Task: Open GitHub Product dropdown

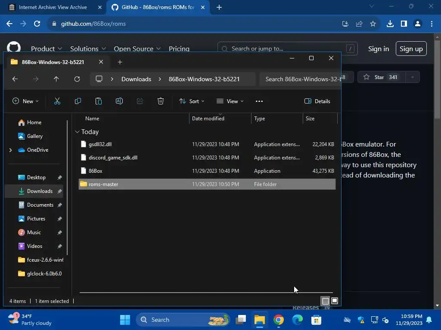Action: pyautogui.click(x=47, y=49)
